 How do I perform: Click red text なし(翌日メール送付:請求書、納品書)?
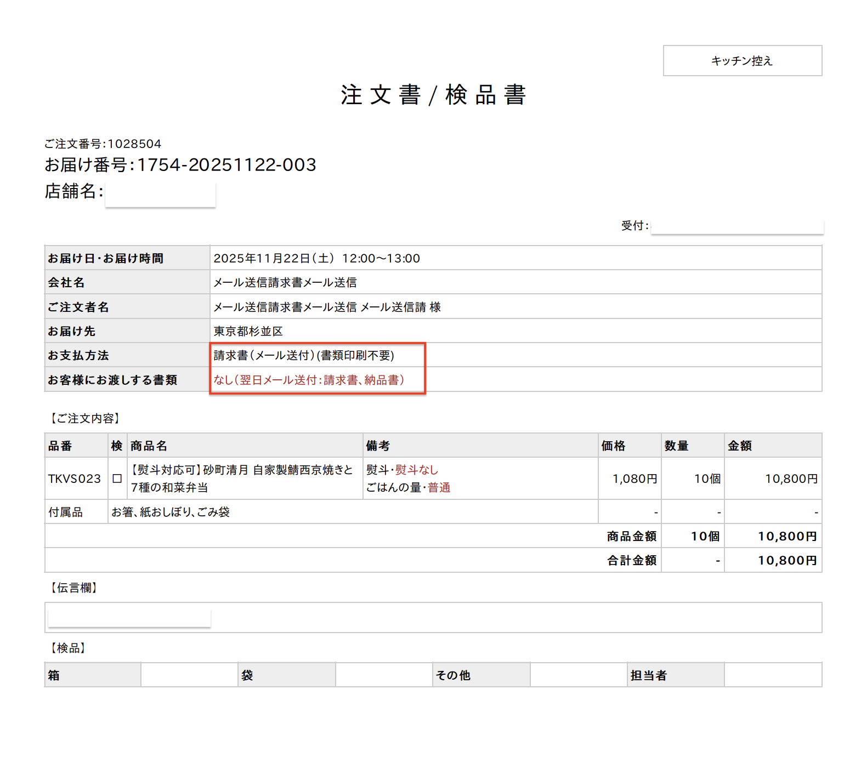[309, 380]
